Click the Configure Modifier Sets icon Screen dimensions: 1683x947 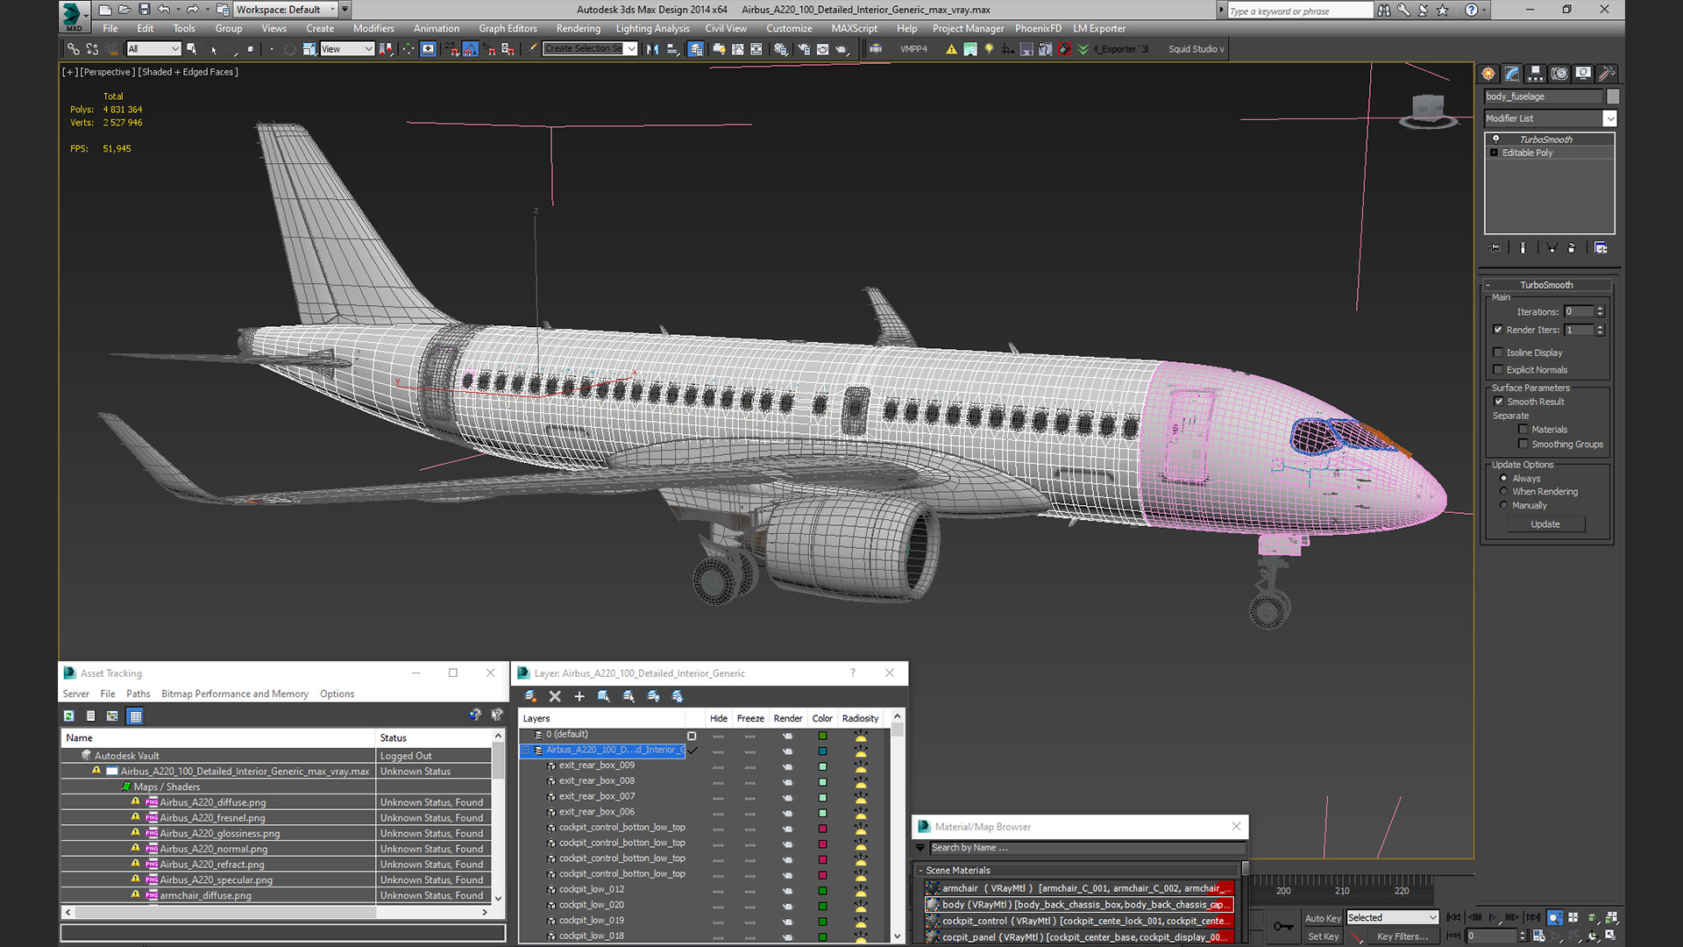click(x=1601, y=248)
